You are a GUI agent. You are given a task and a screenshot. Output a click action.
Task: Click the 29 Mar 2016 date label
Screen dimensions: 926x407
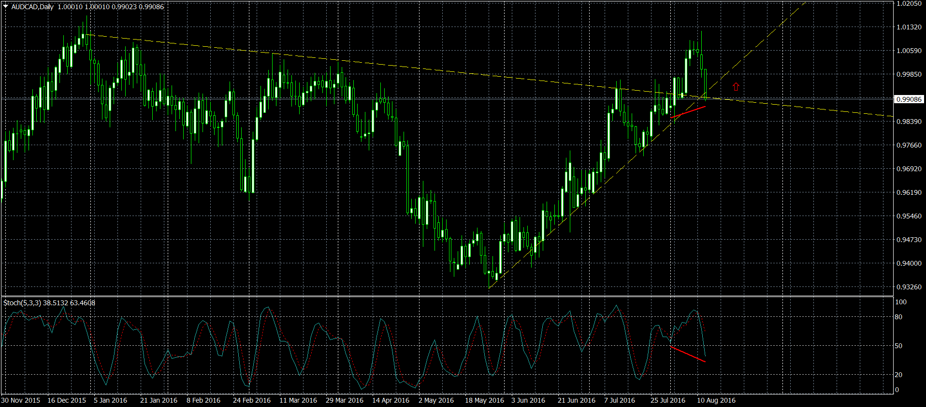pyautogui.click(x=345, y=400)
